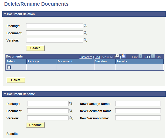Sort grid by Package column header
Viewport: 167px width, 140px height.
coord(33,61)
